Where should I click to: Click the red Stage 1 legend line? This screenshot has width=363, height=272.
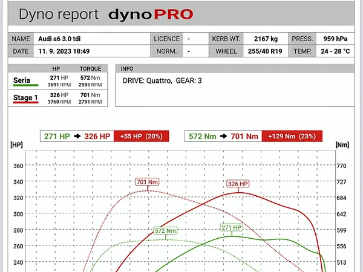click(25, 102)
